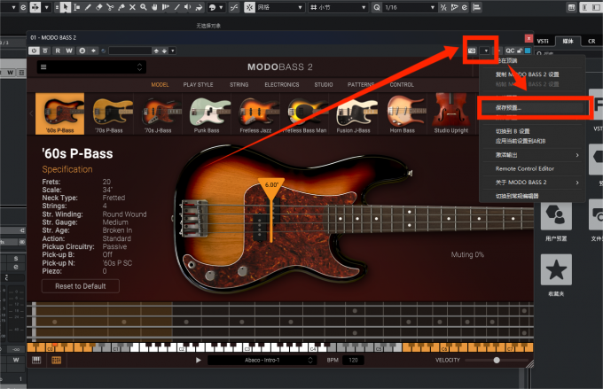The width and height of the screenshot is (603, 389).
Task: Select the Range Selection tool
Action: (x=77, y=7)
